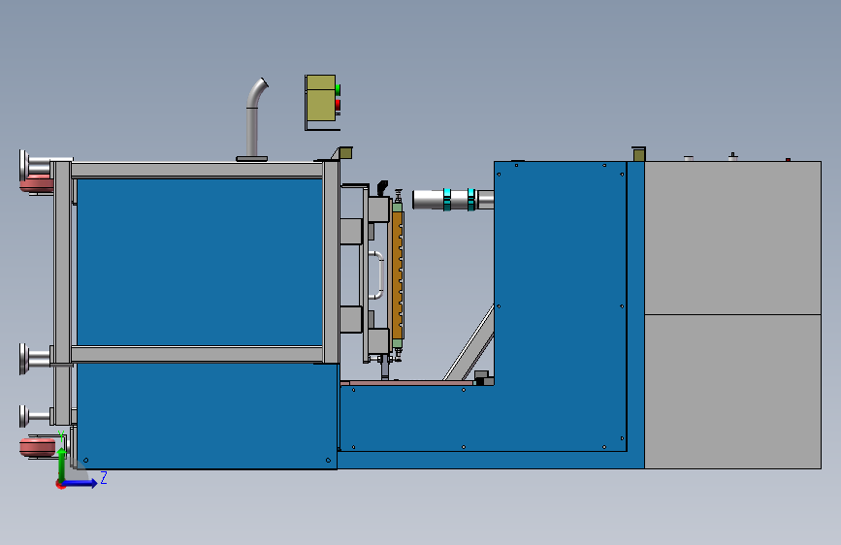Image resolution: width=841 pixels, height=545 pixels.
Task: Select the lower horizontal gray frame beam
Action: [197, 354]
